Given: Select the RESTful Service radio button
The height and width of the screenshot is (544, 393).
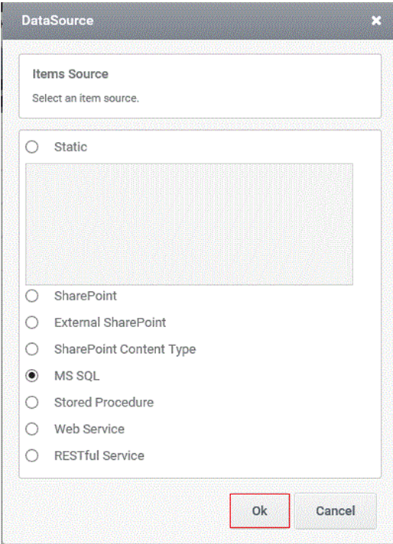Looking at the screenshot, I should click(32, 455).
